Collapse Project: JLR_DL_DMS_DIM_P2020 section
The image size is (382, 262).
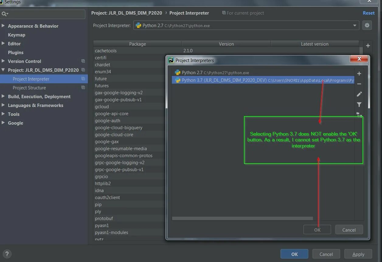tap(3, 70)
